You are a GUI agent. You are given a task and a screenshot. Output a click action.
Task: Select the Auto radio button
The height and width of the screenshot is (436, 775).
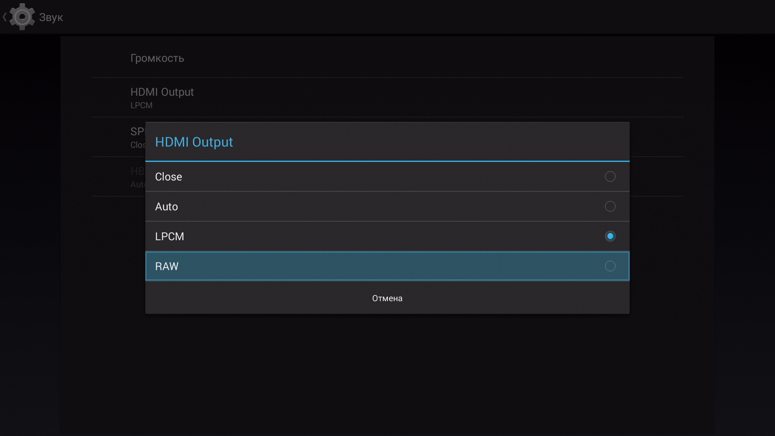pos(610,206)
